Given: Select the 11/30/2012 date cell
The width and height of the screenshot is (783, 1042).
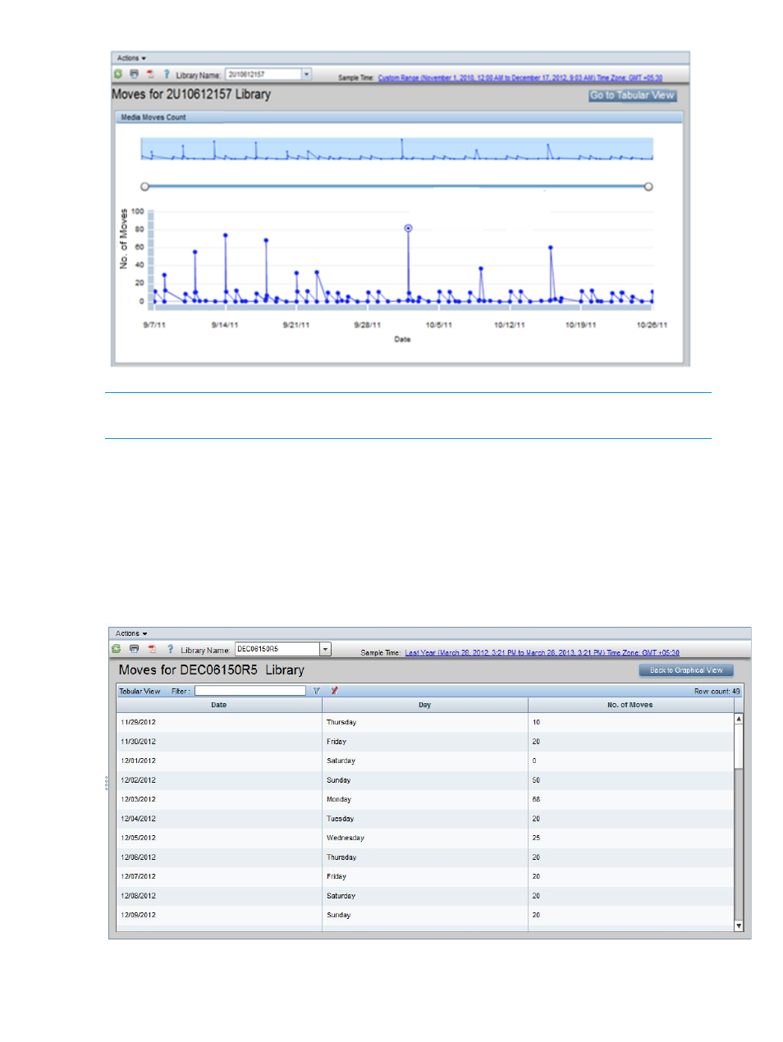Looking at the screenshot, I should [219, 742].
